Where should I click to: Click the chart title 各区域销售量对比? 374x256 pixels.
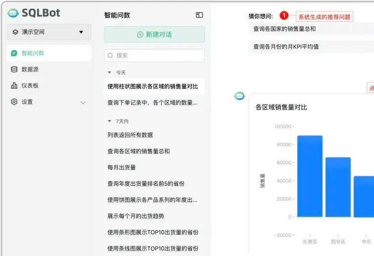point(281,107)
